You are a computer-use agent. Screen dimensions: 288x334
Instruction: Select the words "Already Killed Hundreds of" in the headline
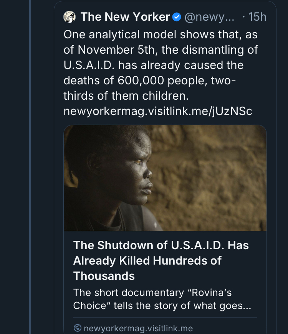point(147,260)
